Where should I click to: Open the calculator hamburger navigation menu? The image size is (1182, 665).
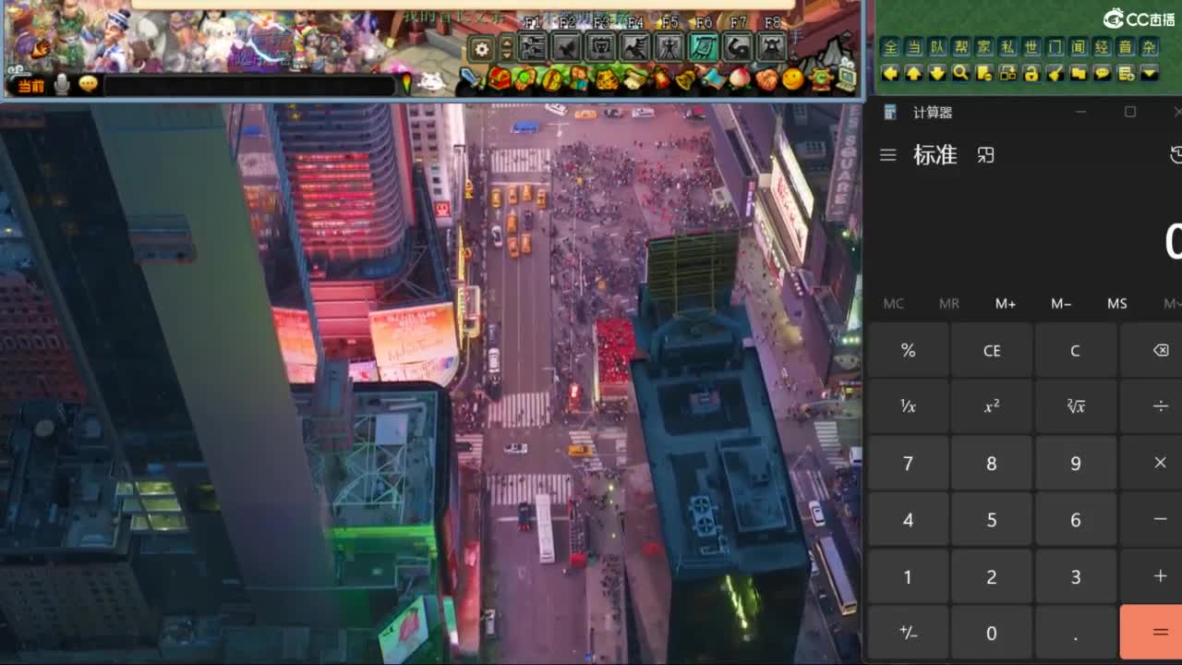pos(888,155)
